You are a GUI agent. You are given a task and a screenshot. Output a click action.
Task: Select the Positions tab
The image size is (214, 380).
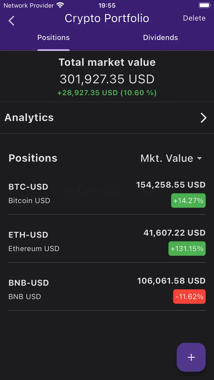click(x=54, y=38)
